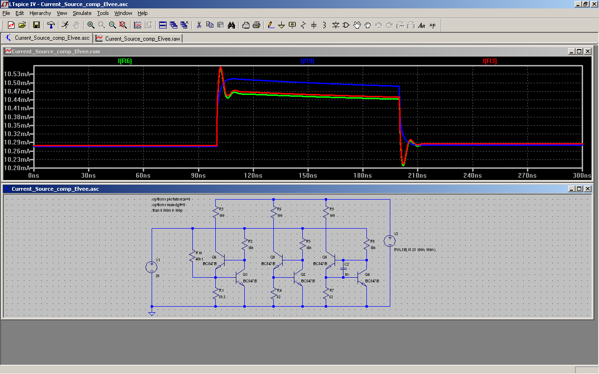Open the File menu

(x=6, y=13)
